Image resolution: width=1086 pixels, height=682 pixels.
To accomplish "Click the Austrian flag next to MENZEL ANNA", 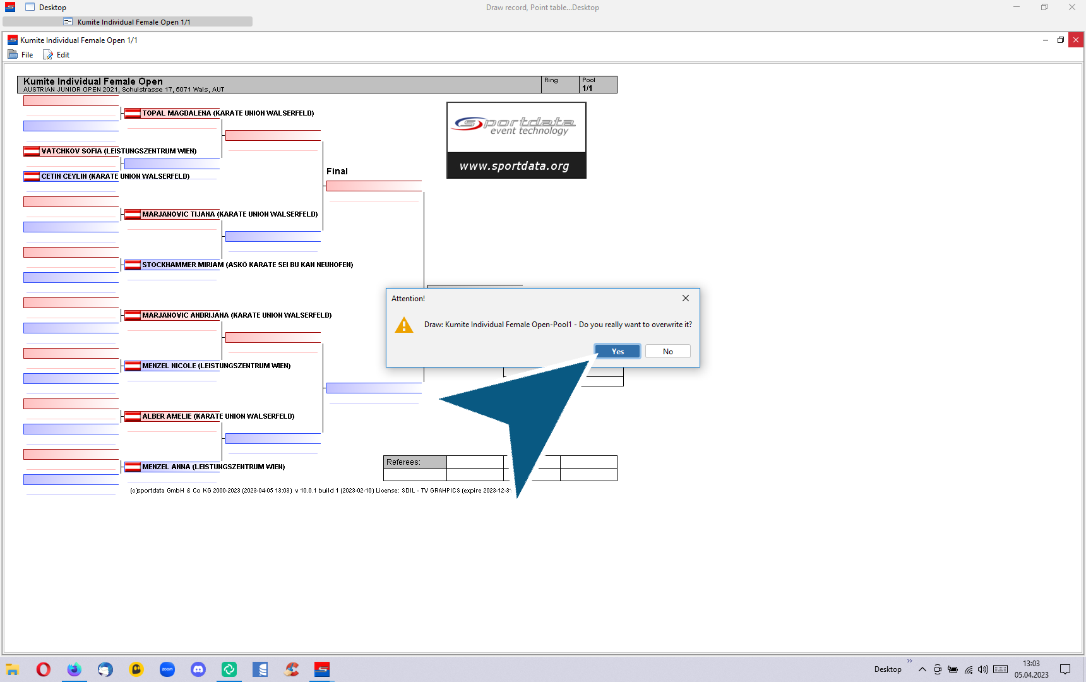I will (x=133, y=467).
